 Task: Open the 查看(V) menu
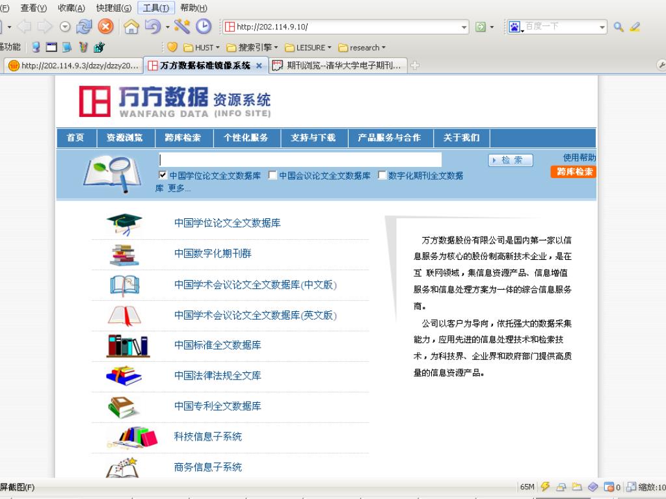pyautogui.click(x=34, y=8)
